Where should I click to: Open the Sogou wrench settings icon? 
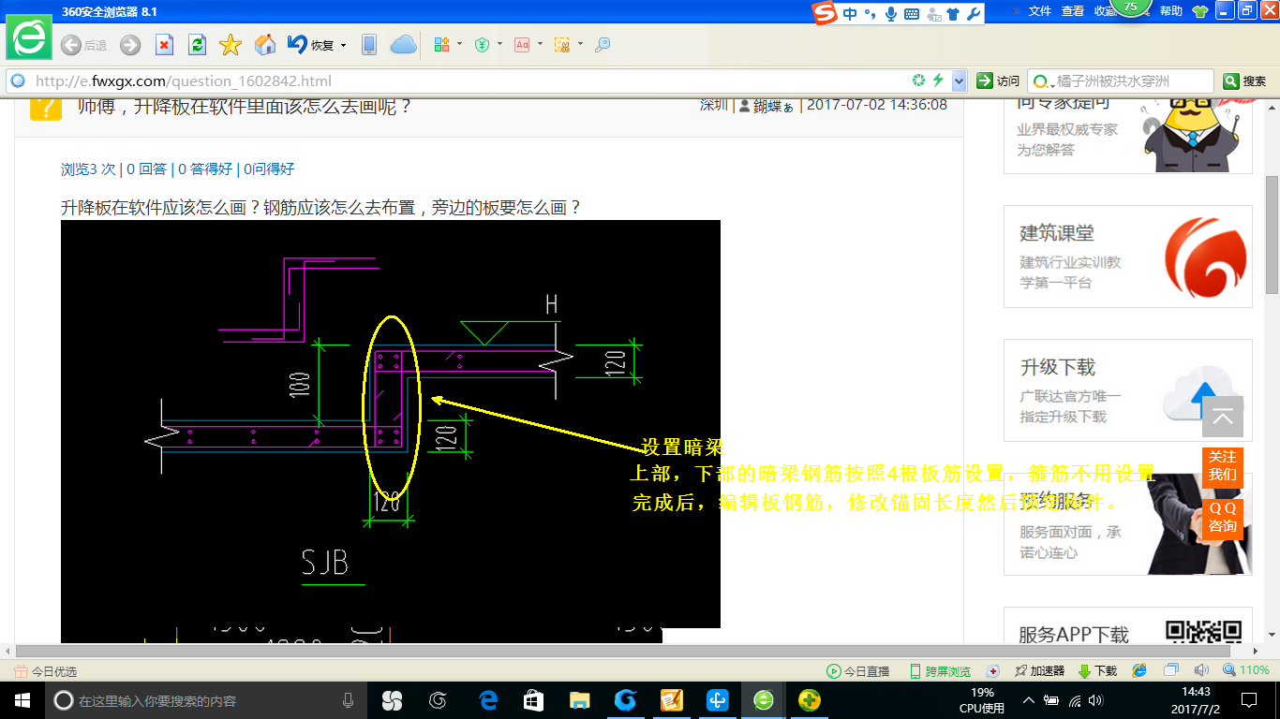(x=974, y=13)
